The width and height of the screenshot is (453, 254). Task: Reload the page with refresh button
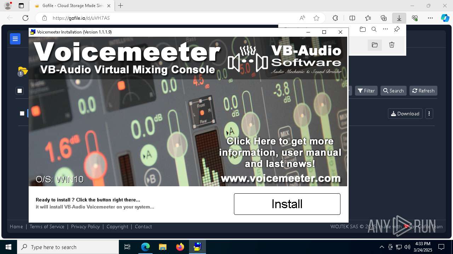(25, 18)
